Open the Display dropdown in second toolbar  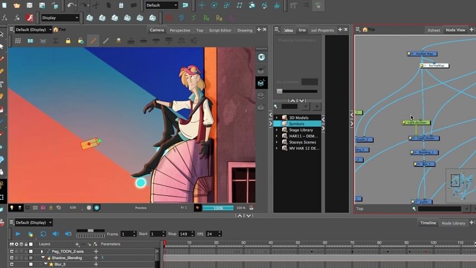60,18
